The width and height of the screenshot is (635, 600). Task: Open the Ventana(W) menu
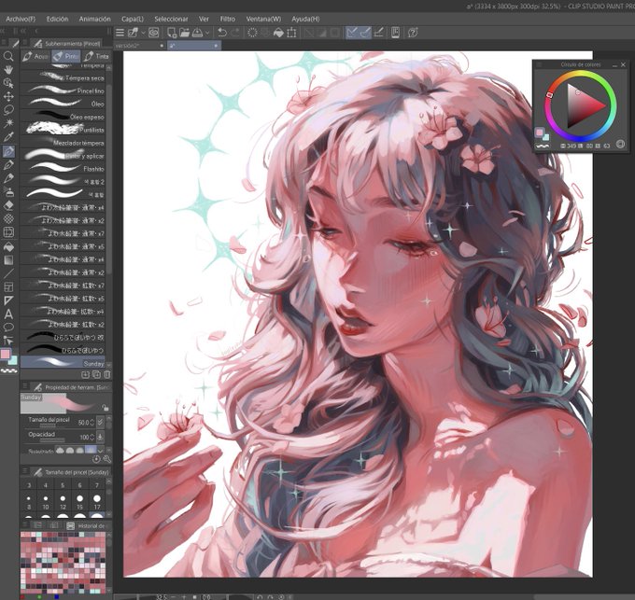[x=263, y=19]
